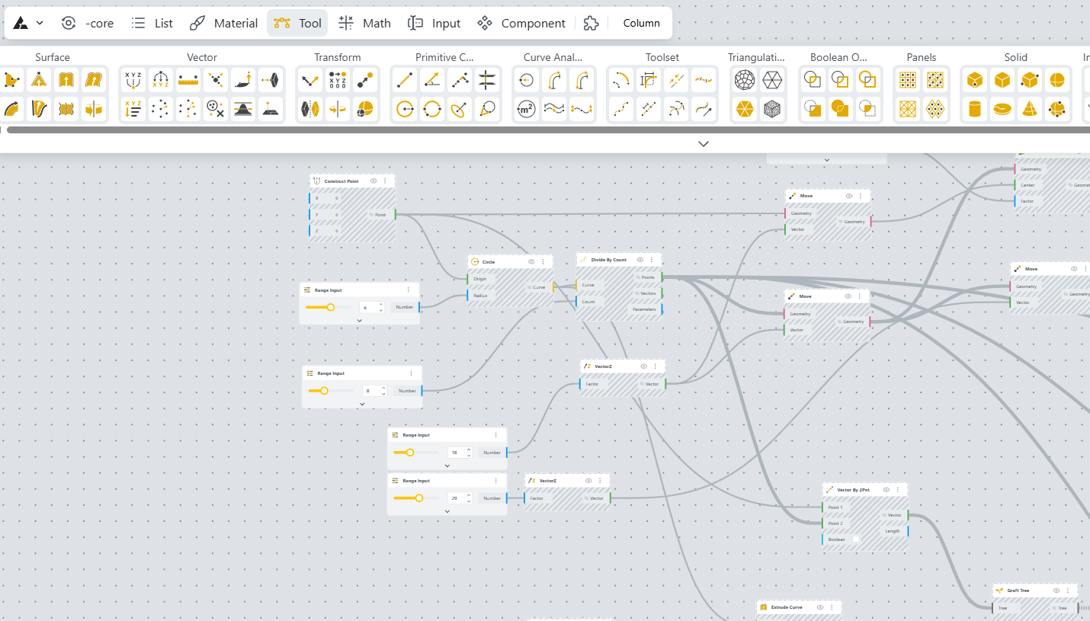Open the Component tab
Screen dimensions: 1090x621
click(x=522, y=23)
